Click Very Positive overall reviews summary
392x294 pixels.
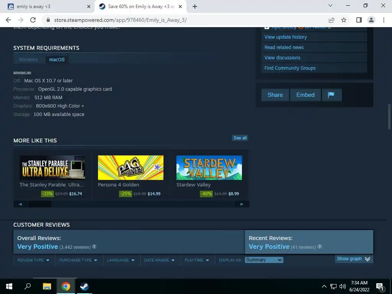click(x=38, y=247)
